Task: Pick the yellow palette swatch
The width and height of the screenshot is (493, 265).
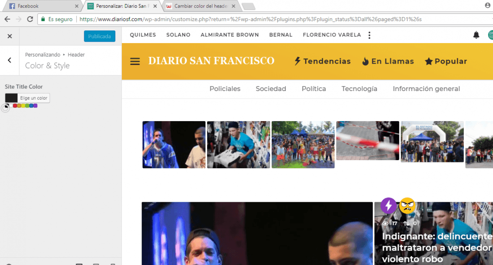Action: (x=23, y=106)
